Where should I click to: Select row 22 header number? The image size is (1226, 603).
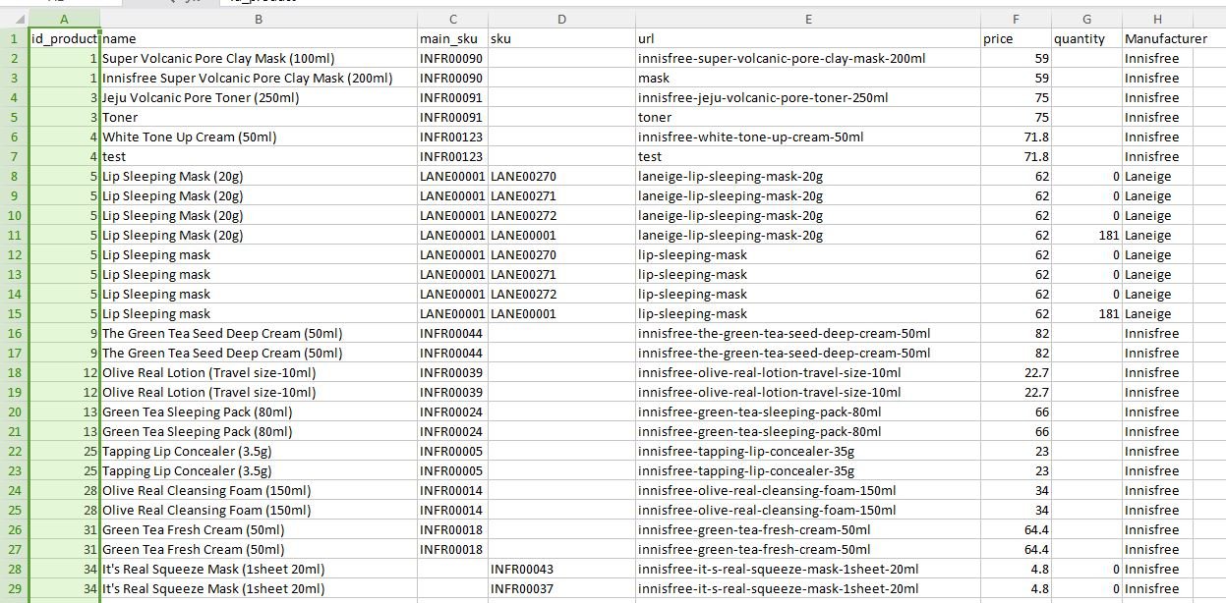coord(15,451)
